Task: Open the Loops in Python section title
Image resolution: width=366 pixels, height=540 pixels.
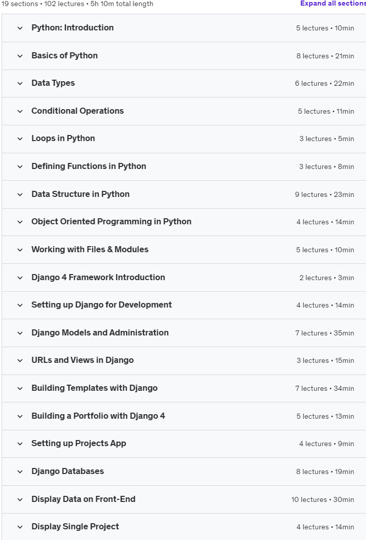Action: click(x=63, y=139)
